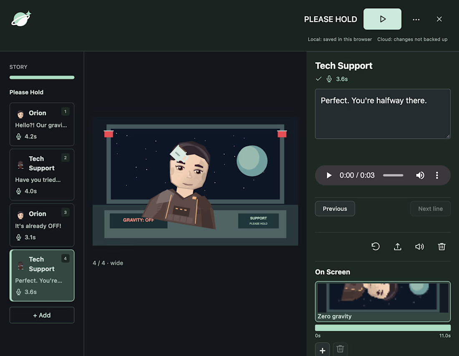The width and height of the screenshot is (459, 356).
Task: Click the re-record undo arrow icon
Action: [376, 247]
